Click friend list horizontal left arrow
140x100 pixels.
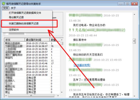coord(6,96)
